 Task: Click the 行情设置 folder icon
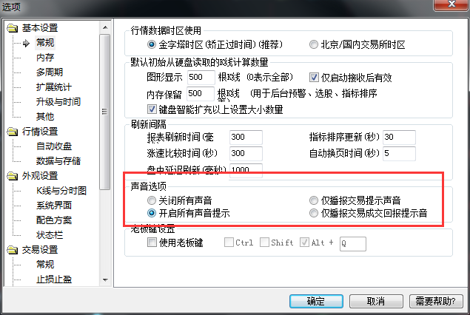click(13, 132)
